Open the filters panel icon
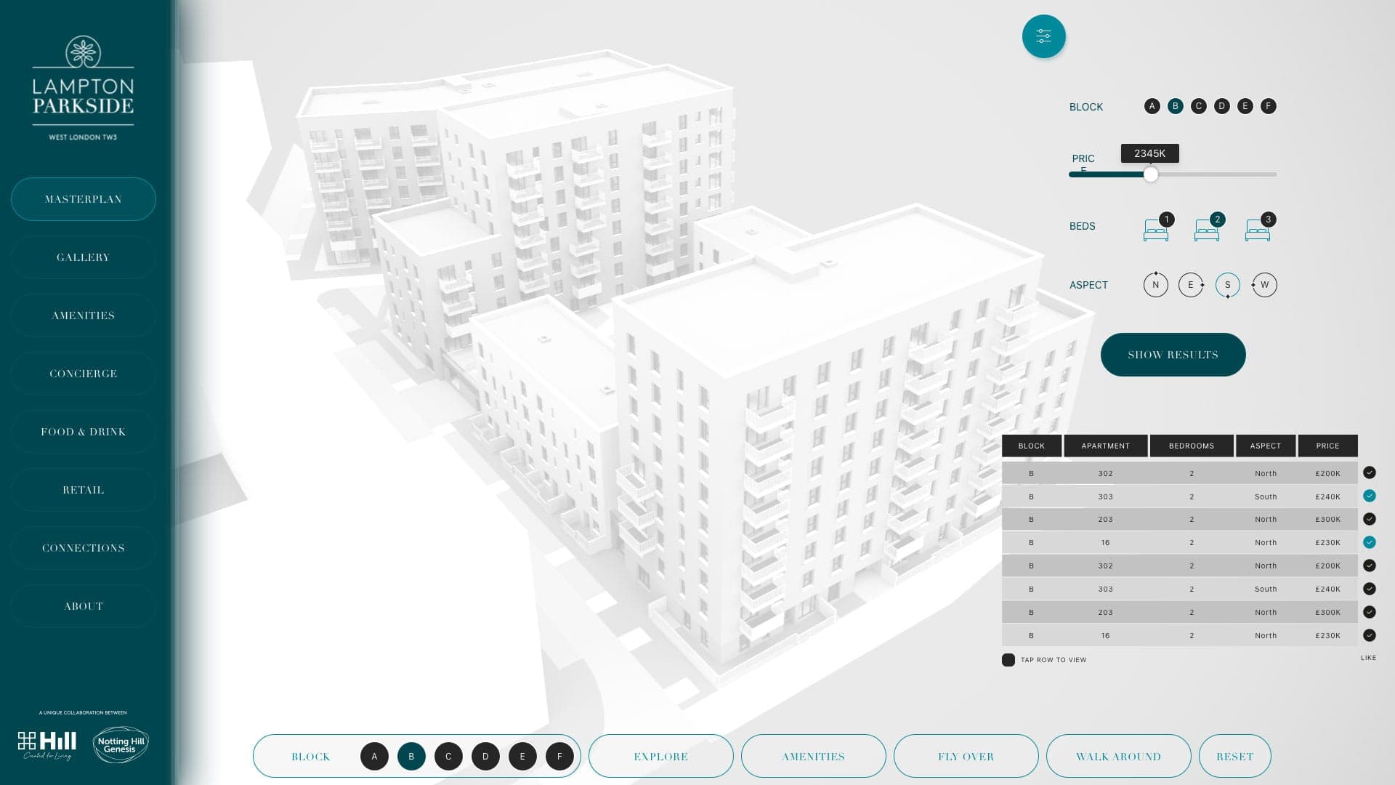 tap(1044, 36)
